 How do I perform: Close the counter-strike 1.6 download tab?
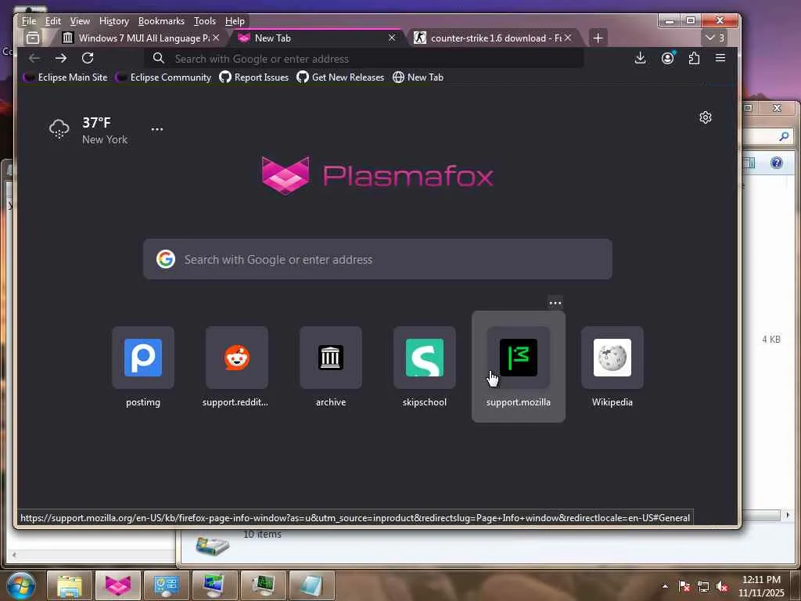(568, 38)
